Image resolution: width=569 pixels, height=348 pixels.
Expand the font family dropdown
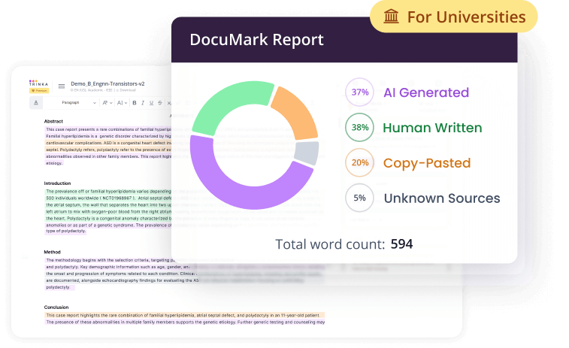[x=107, y=102]
